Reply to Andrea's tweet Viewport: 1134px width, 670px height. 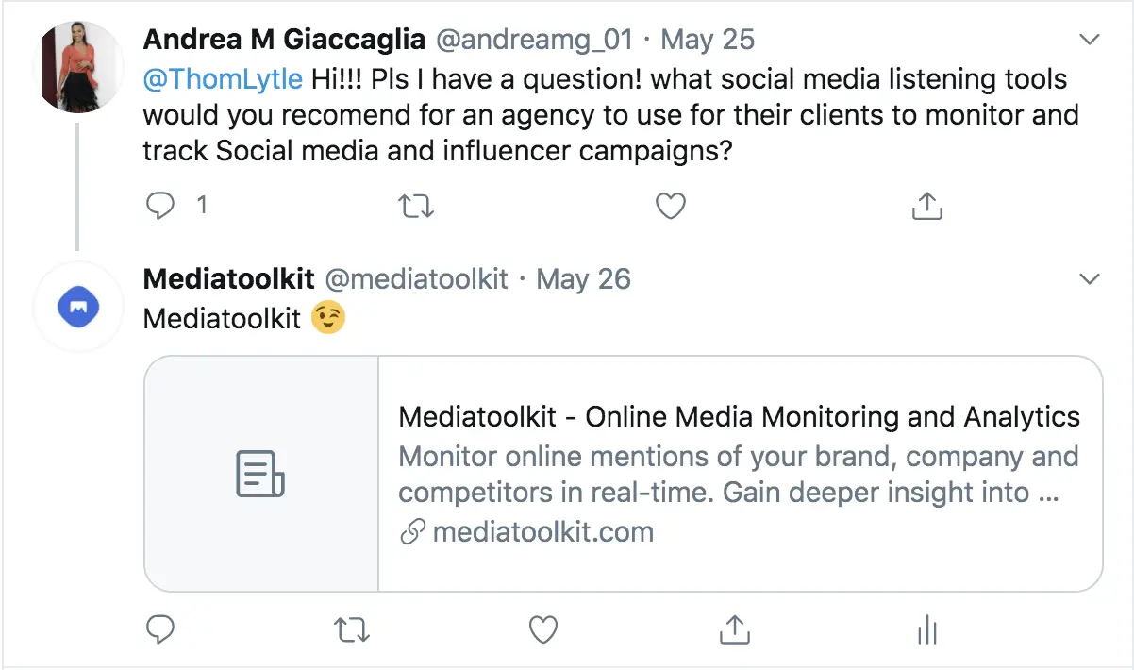pyautogui.click(x=162, y=205)
